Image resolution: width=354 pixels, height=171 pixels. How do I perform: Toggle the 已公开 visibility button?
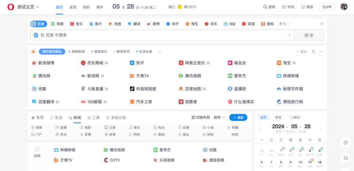pos(327,7)
